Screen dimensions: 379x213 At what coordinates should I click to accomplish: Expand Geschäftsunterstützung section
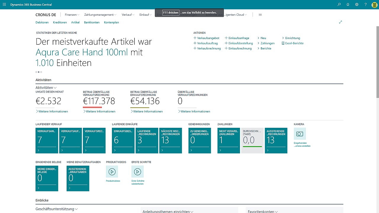(57, 209)
